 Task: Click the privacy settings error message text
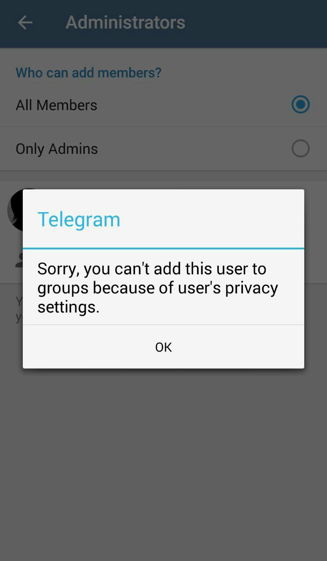(158, 288)
